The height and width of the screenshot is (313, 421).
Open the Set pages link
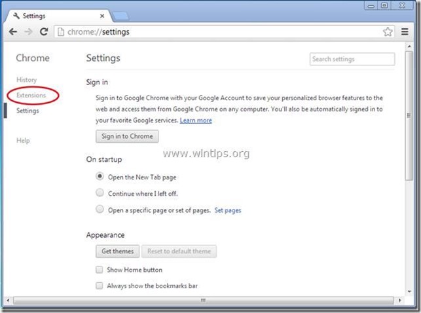coord(228,210)
